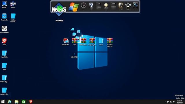Click the CPU percentage meter in the dock
Image resolution: width=185 pixels, height=104 pixels.
99,5
